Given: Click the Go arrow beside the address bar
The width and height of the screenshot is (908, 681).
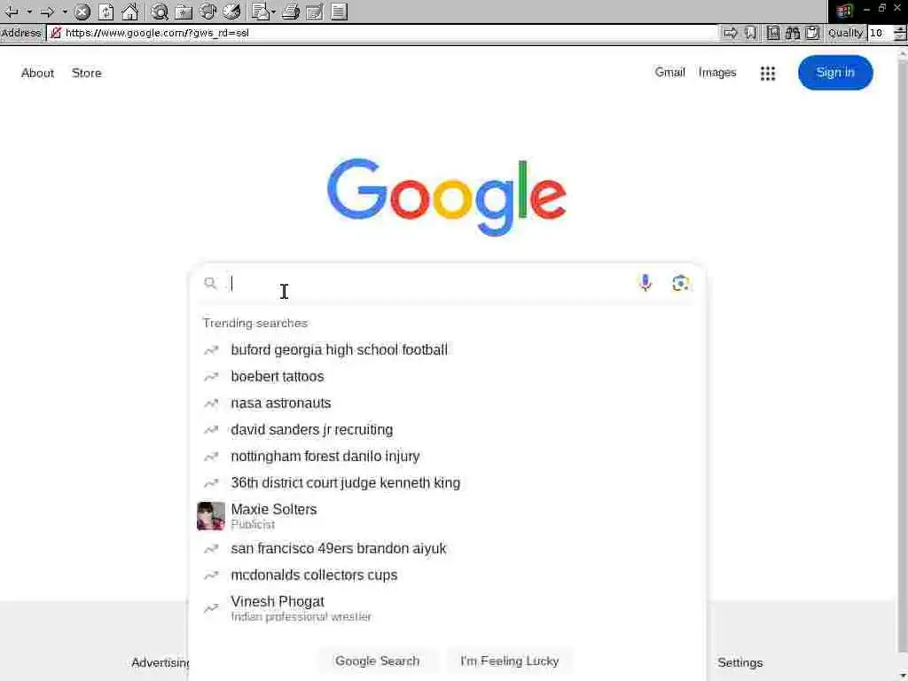Looking at the screenshot, I should (731, 33).
